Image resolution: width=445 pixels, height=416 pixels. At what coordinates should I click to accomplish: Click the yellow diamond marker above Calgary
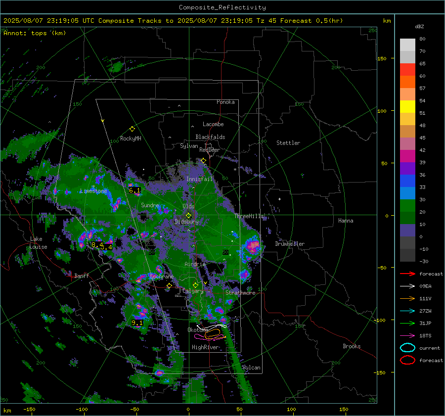tap(195, 285)
